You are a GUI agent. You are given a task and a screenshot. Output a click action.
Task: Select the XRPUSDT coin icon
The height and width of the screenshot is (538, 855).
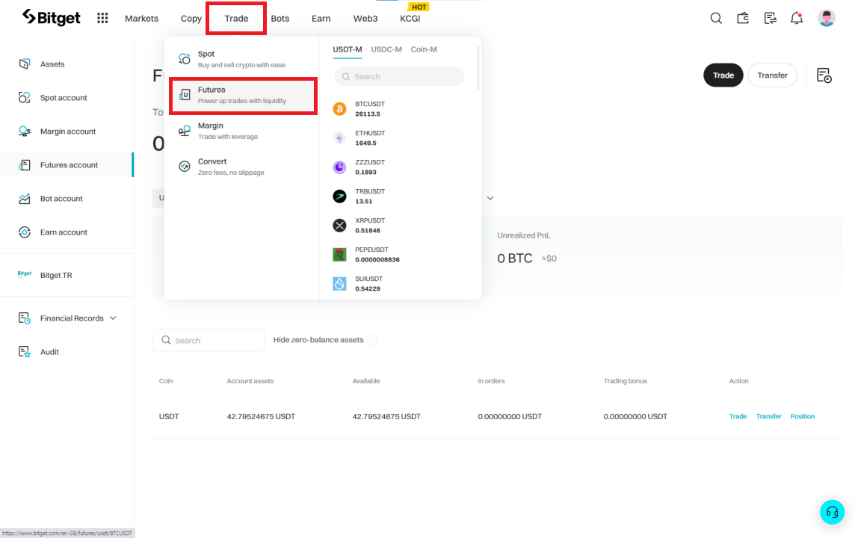(339, 226)
